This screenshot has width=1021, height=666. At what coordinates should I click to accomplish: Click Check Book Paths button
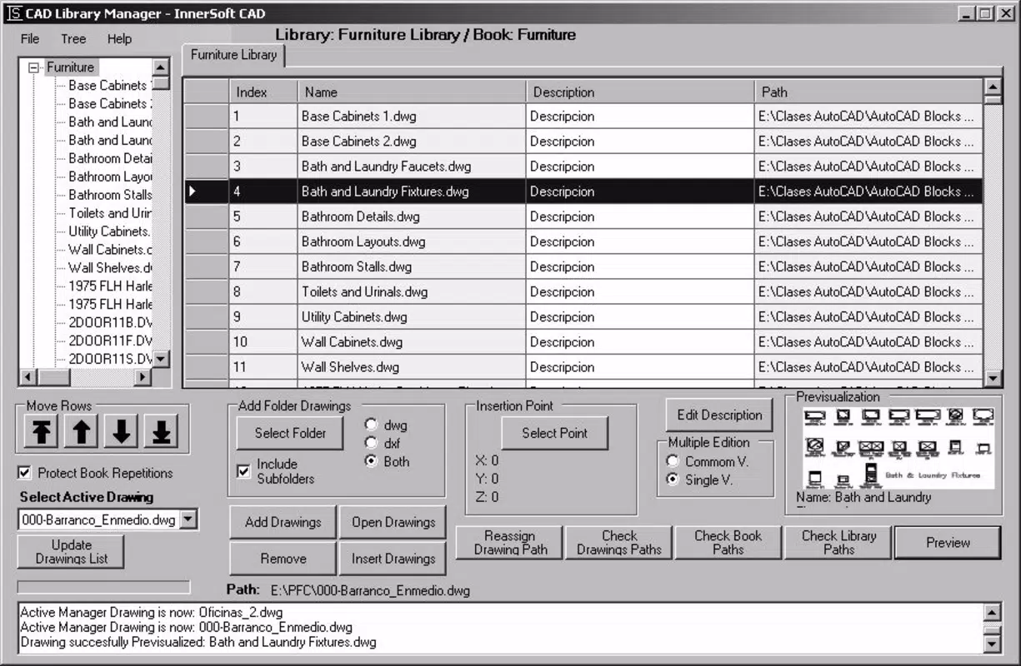728,543
